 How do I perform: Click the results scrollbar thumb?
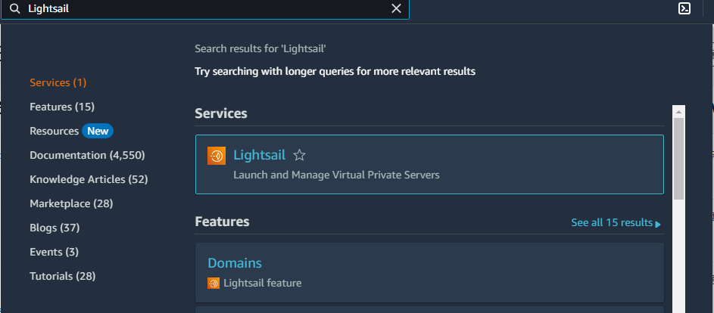[x=679, y=159]
